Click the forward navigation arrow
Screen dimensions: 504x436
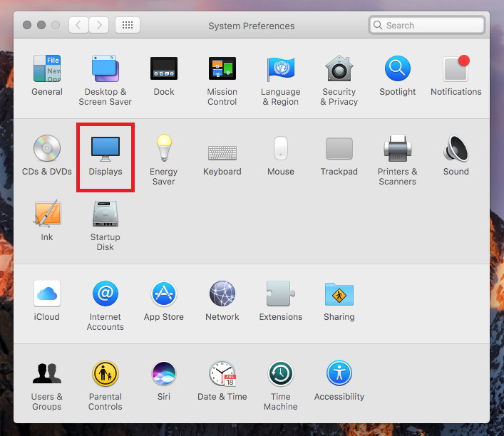tap(98, 25)
